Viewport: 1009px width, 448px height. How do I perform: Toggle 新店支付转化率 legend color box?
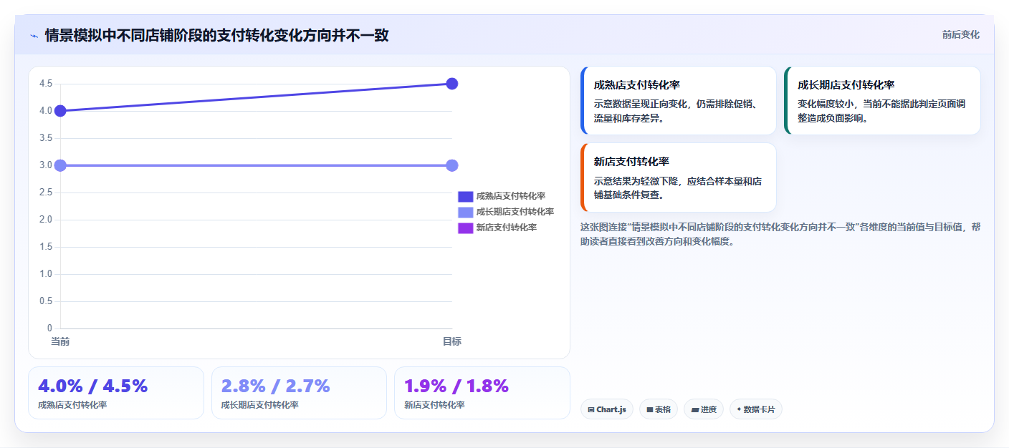[465, 228]
